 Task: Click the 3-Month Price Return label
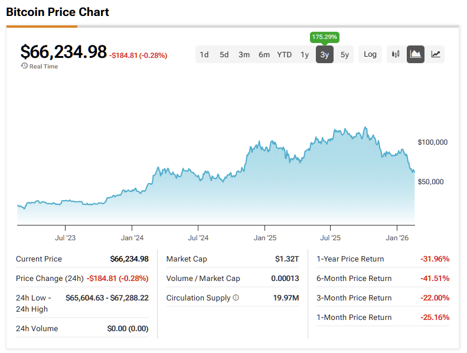coord(354,298)
